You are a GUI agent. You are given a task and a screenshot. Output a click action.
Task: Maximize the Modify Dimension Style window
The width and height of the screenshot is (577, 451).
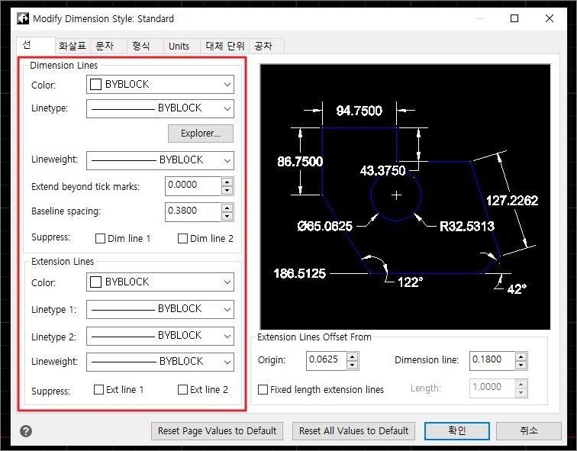tap(514, 18)
